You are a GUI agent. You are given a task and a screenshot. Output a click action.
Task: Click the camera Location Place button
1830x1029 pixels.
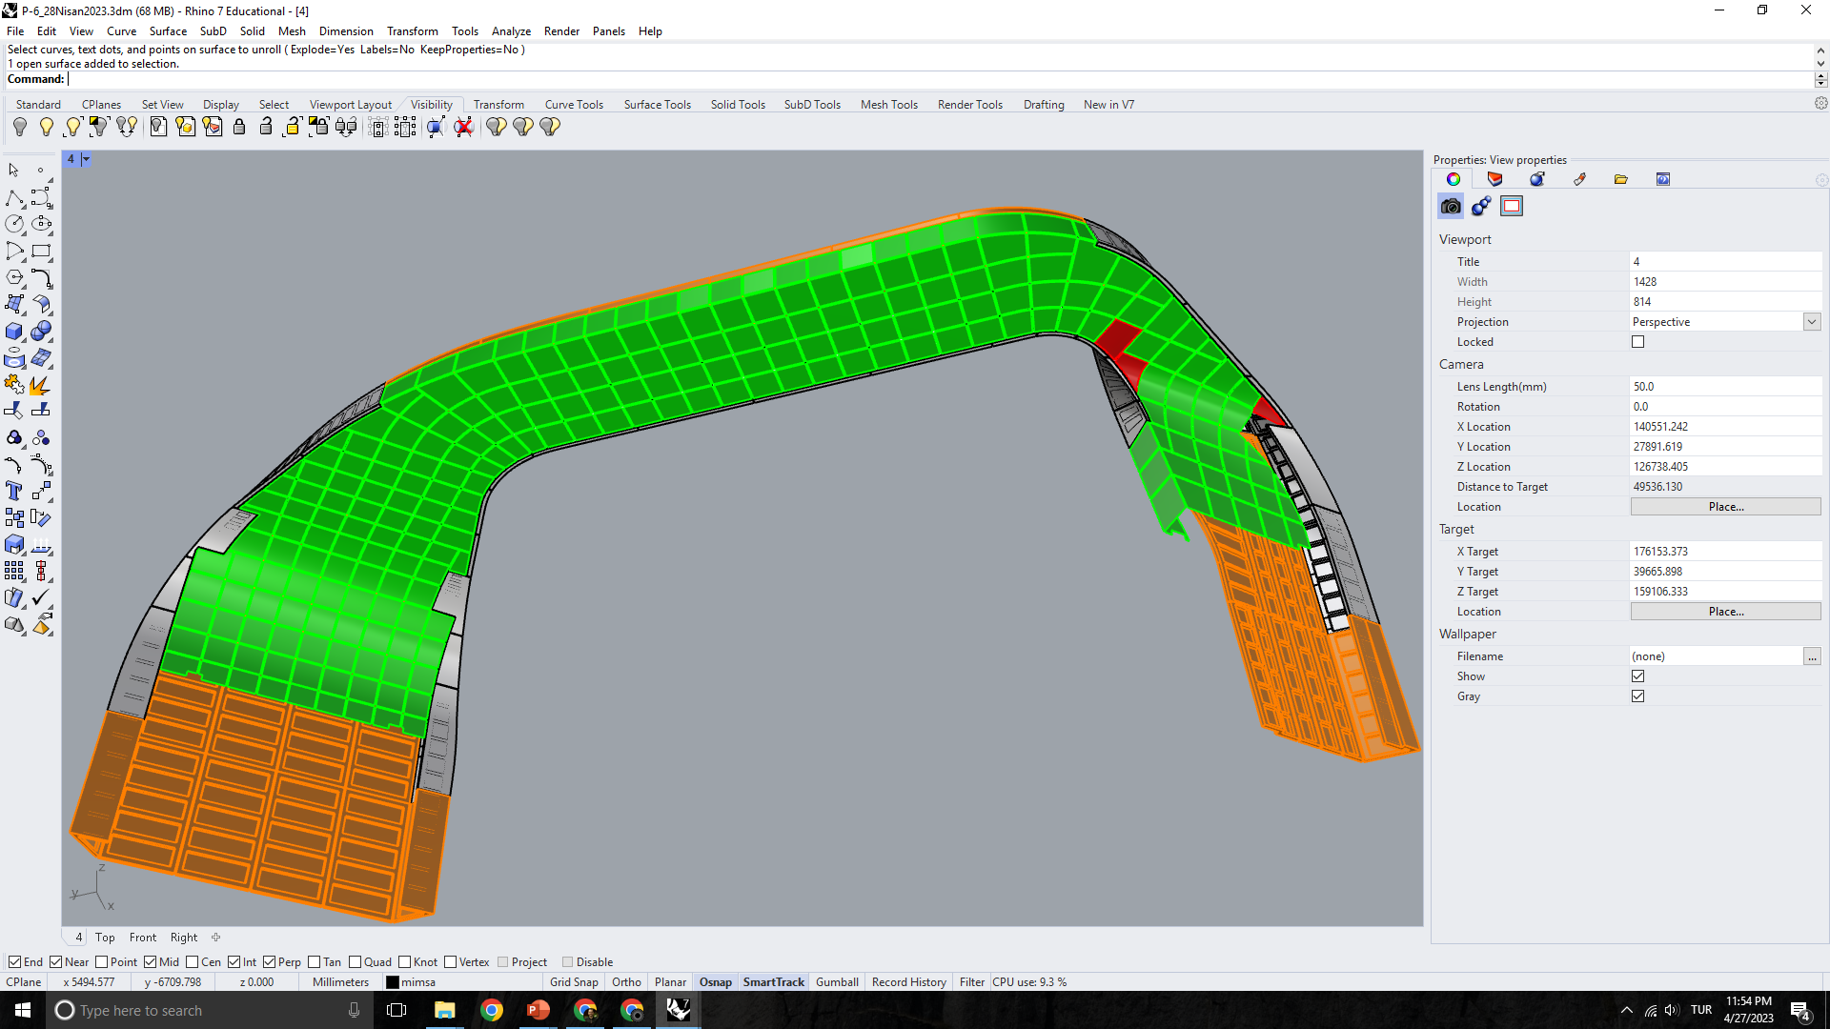[1725, 507]
